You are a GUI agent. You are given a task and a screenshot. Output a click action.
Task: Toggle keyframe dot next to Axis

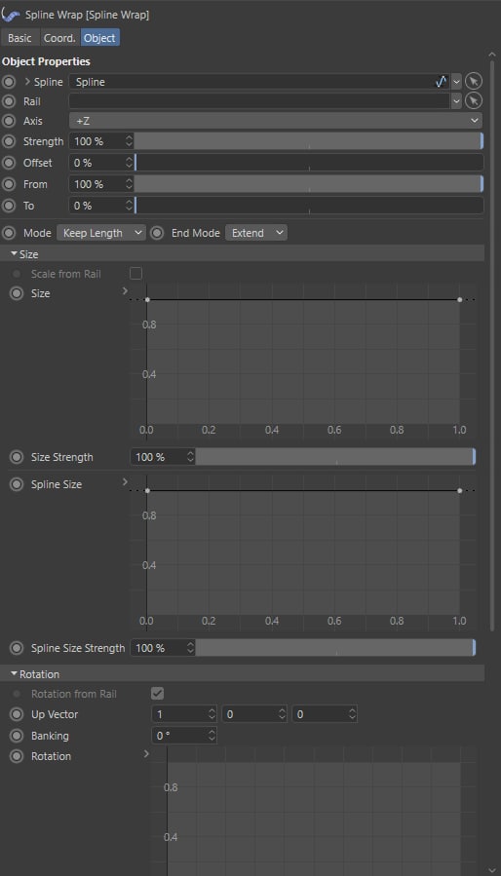tap(9, 121)
